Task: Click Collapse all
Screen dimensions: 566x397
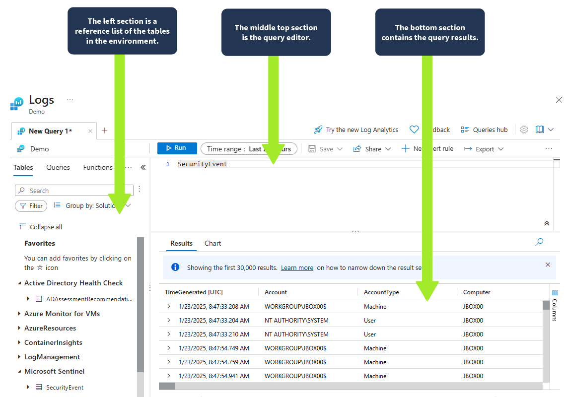Action: [40, 227]
